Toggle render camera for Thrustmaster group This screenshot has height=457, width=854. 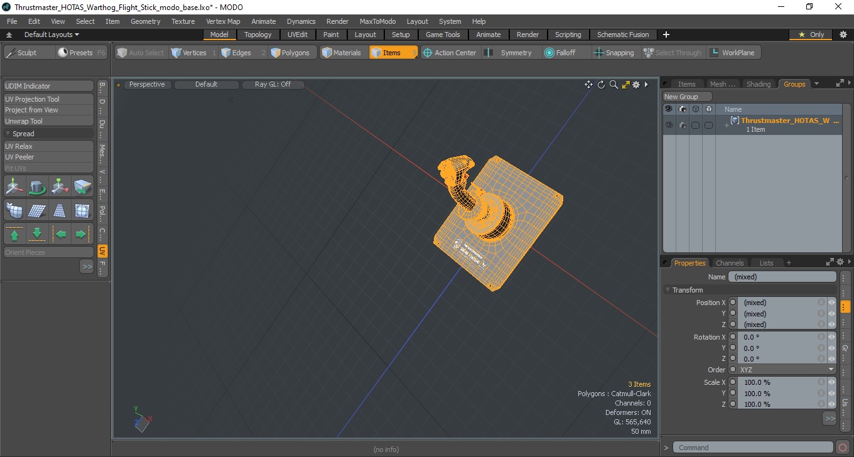coord(682,125)
